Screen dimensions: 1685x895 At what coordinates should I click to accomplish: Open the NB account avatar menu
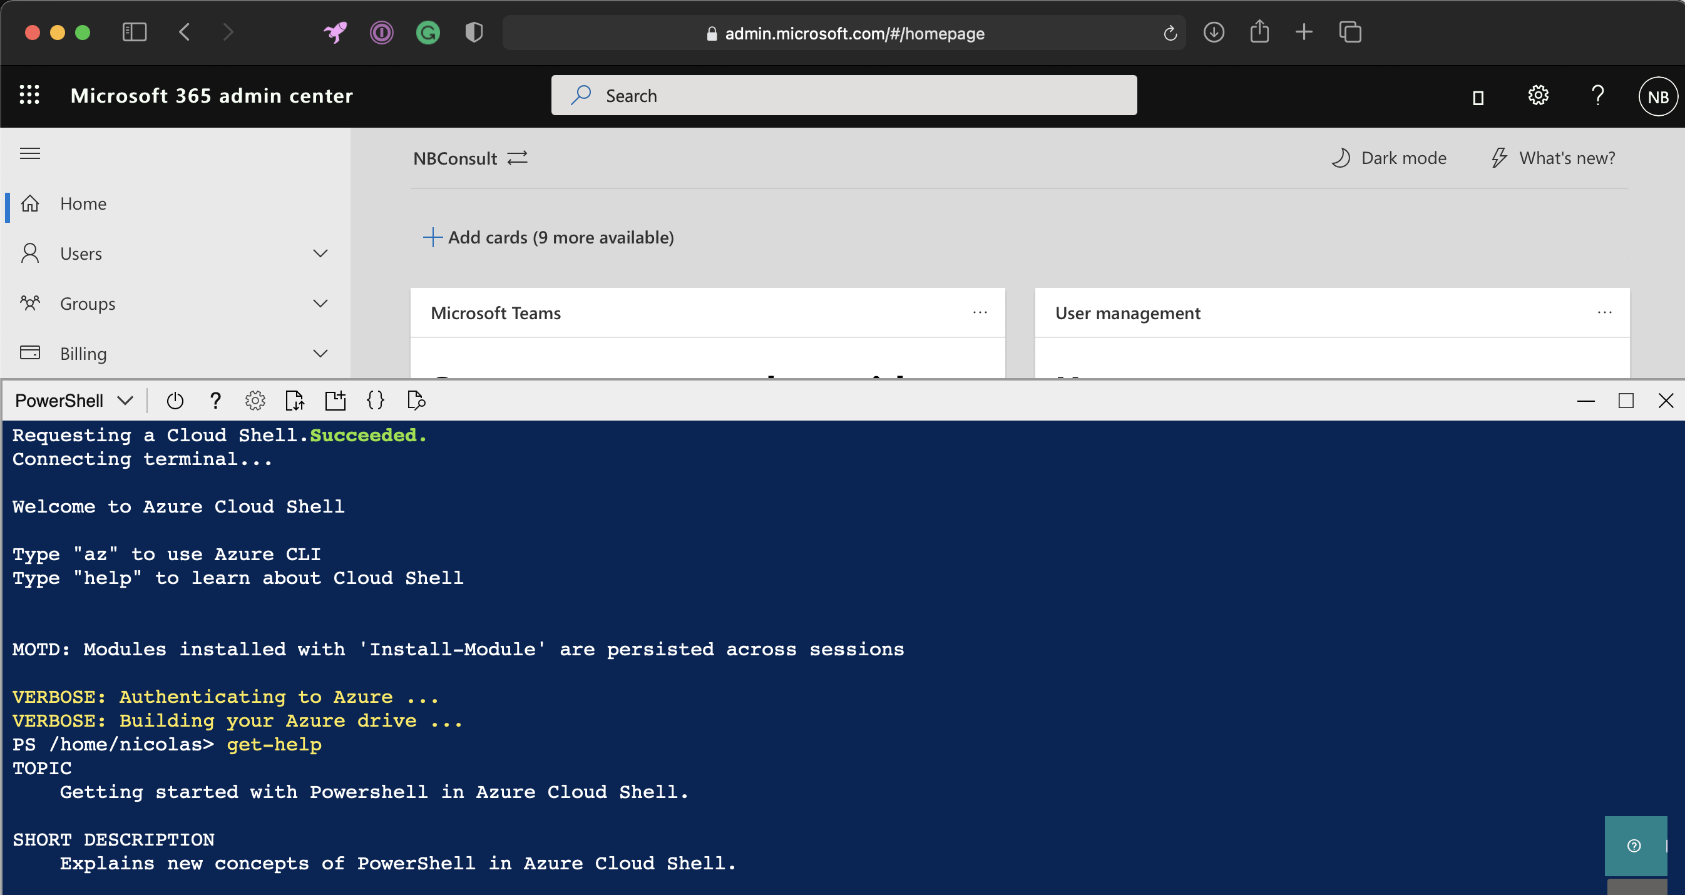point(1657,97)
